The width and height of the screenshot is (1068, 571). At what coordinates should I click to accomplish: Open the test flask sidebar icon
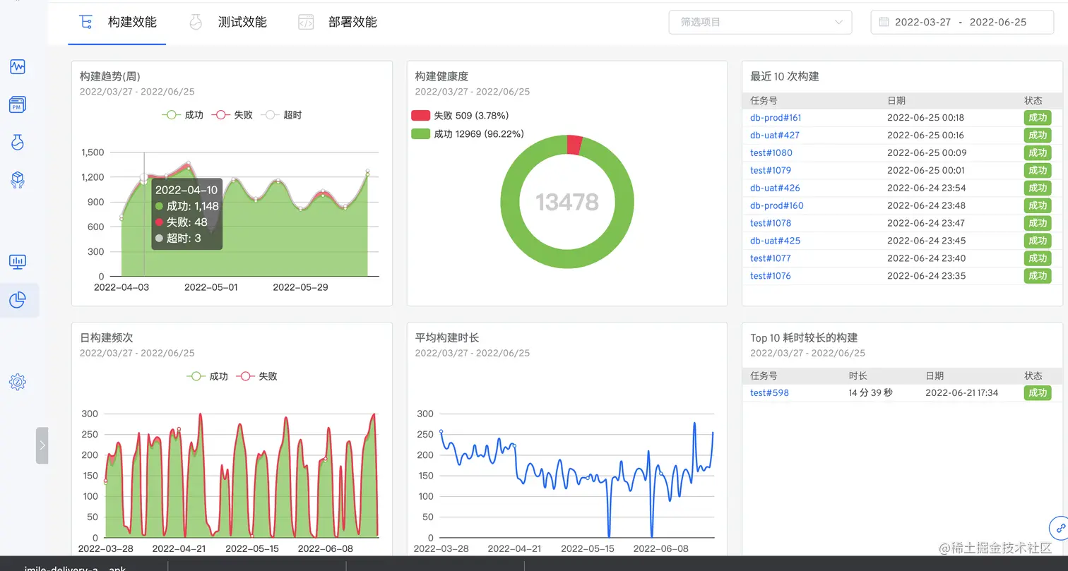pos(18,142)
